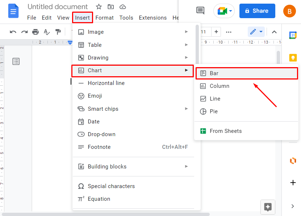Image resolution: width=301 pixels, height=216 pixels.
Task: Hide the menus with up chevron
Action: tap(274, 32)
